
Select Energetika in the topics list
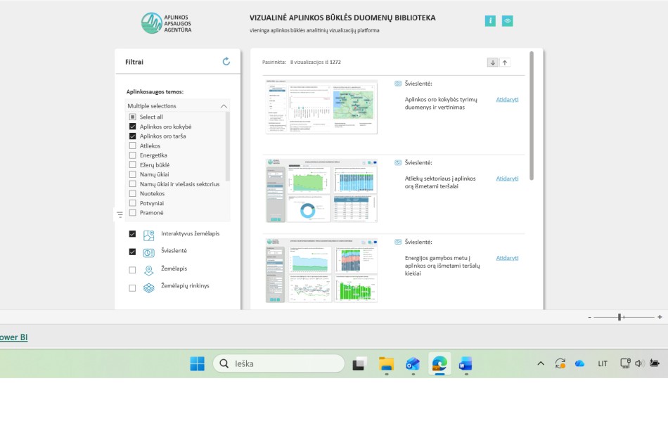[x=132, y=155]
